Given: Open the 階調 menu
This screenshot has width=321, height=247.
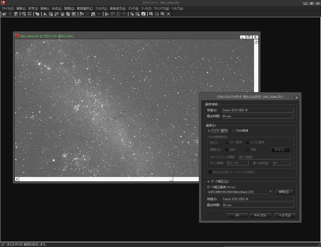Looking at the screenshot, I should point(69,9).
